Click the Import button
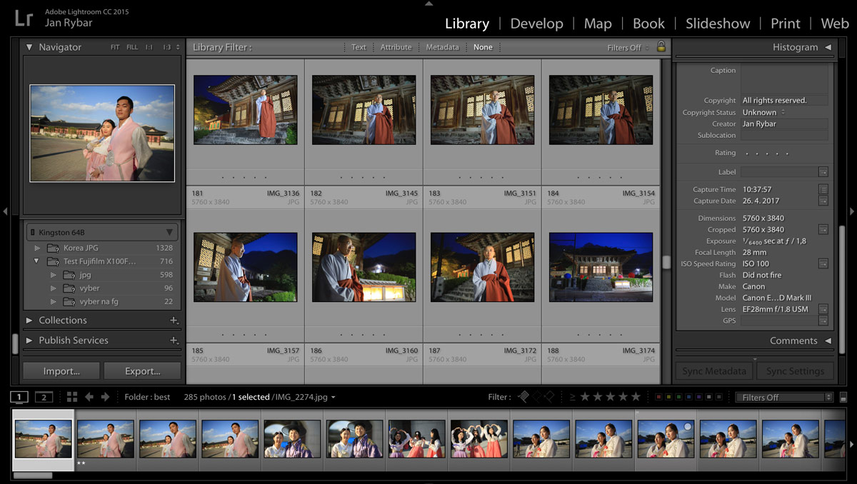Screen dimensions: 857x484 click(x=61, y=371)
